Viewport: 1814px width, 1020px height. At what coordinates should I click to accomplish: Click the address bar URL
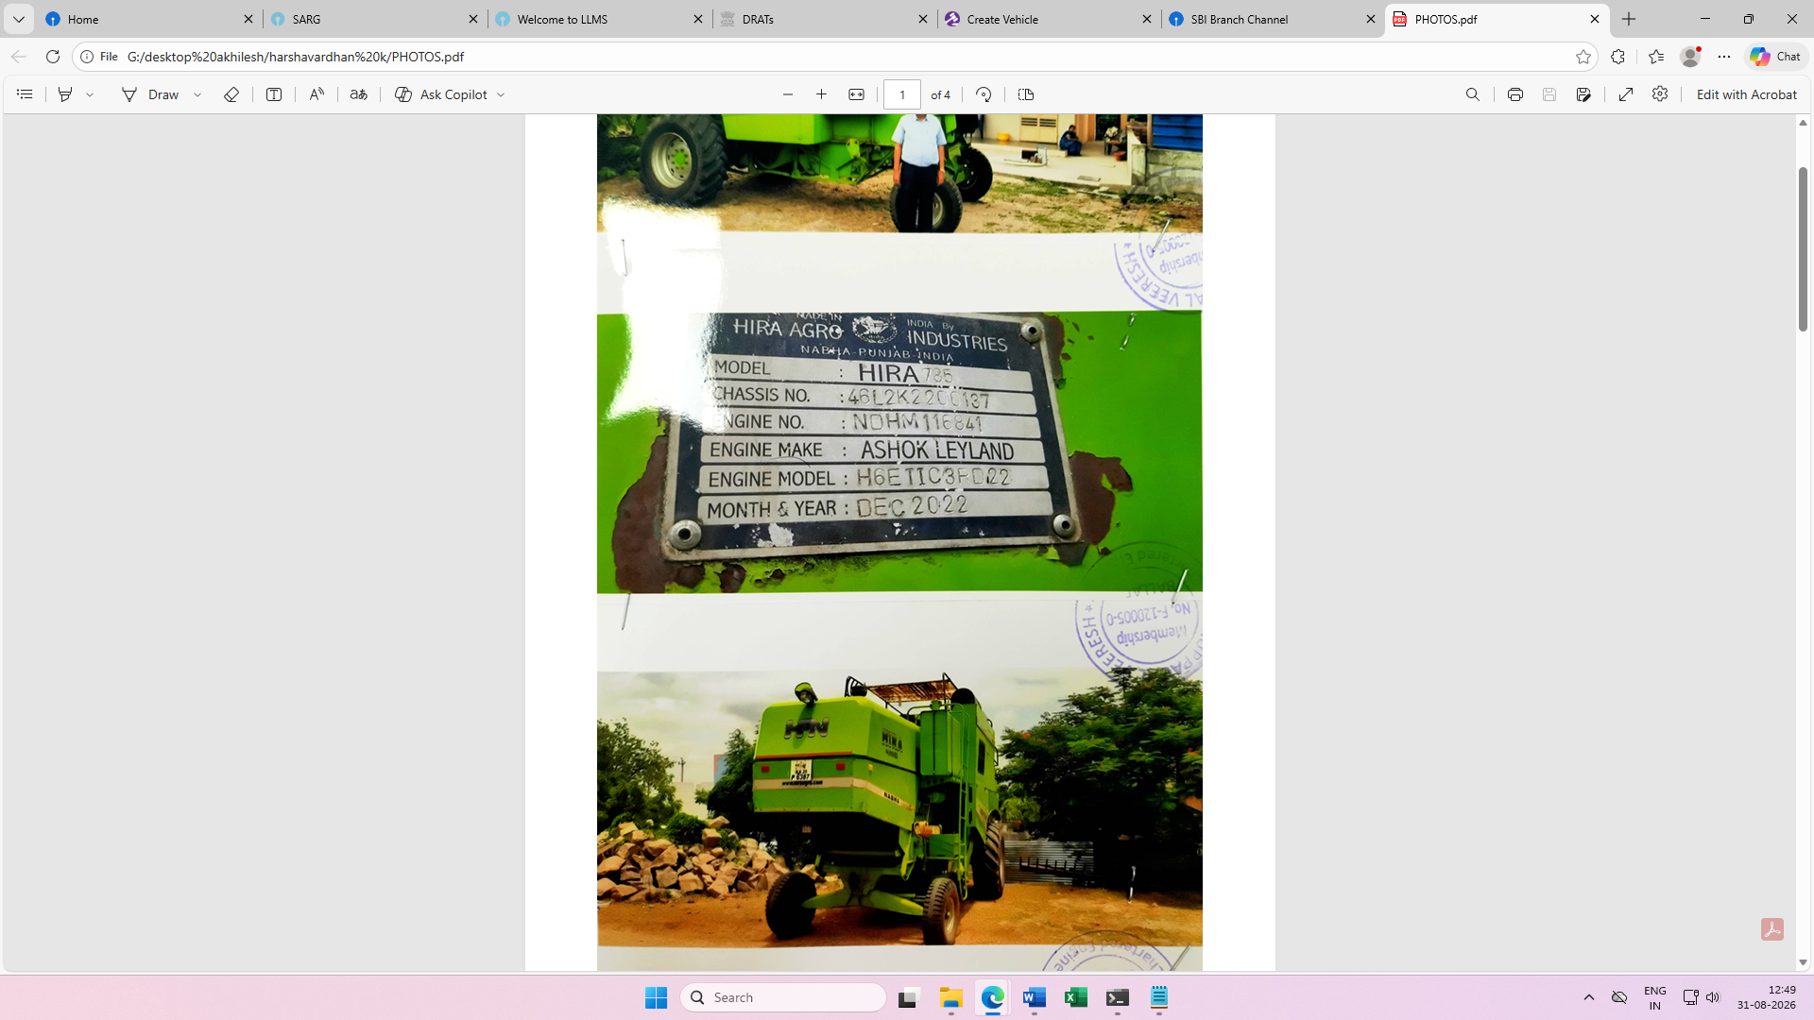click(296, 57)
